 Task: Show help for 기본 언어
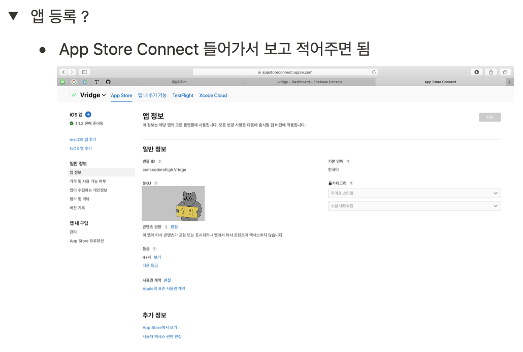tap(348, 161)
